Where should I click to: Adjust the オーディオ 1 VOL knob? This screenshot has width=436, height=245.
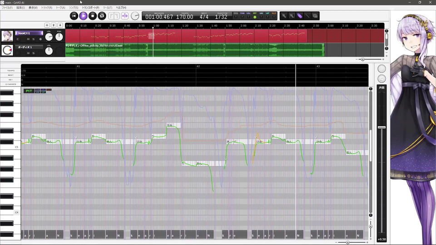pyautogui.click(x=49, y=51)
